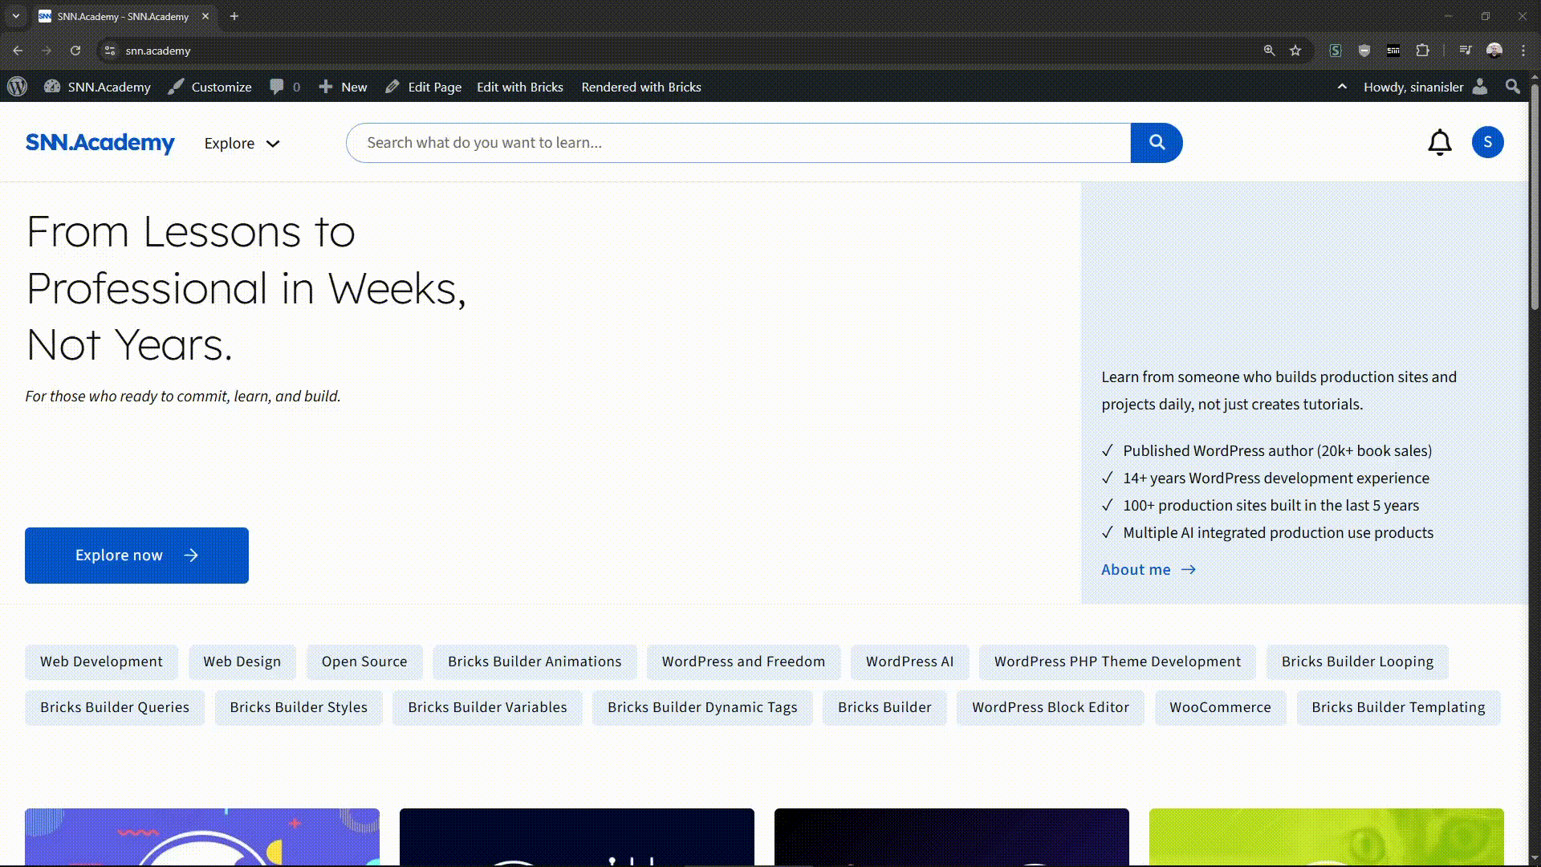Open the browser tab search dropdown arrow
Screen dimensions: 1541x867
[15, 16]
